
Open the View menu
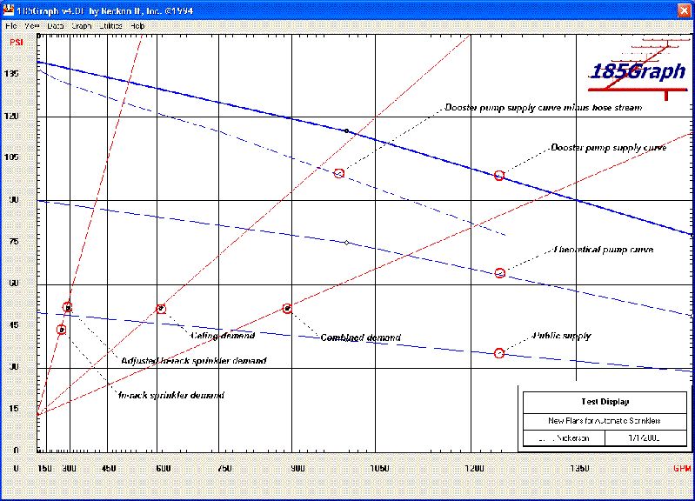click(32, 26)
